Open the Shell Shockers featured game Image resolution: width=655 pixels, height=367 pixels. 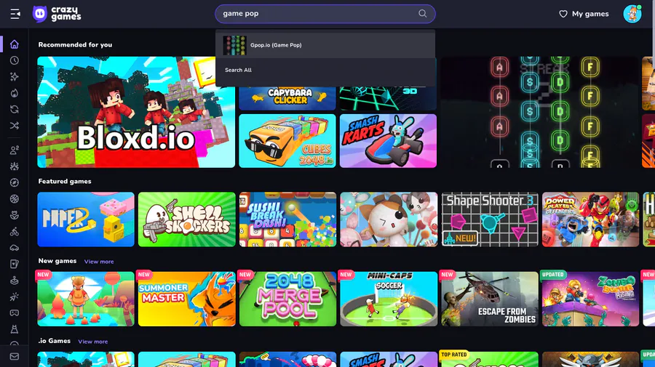pyautogui.click(x=187, y=219)
